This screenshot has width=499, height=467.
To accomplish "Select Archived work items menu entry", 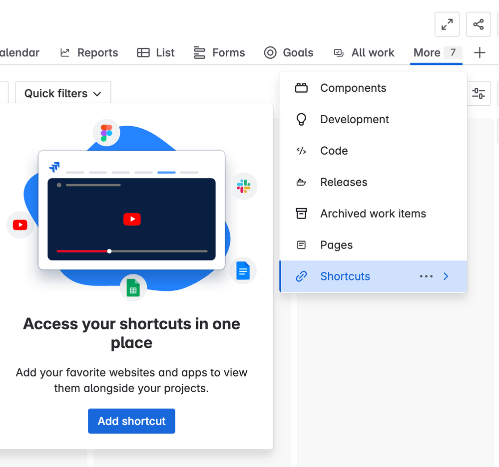I will [x=373, y=214].
